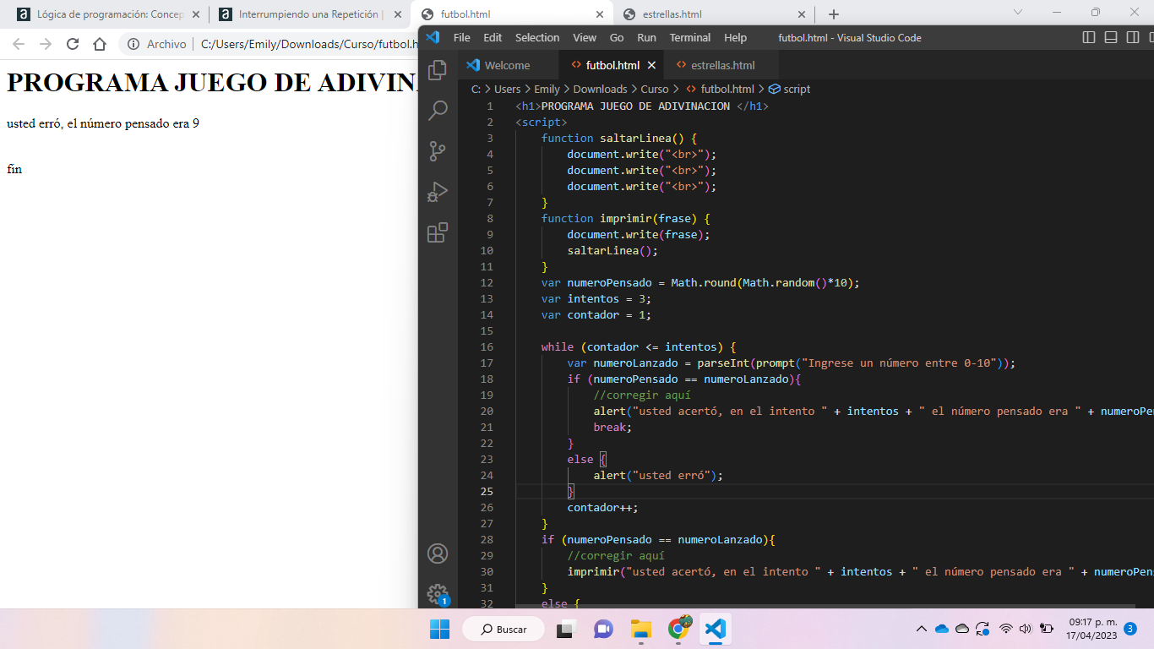Click var intentos = 3; line
Viewport: 1154px width, 649px height.
[x=596, y=299]
